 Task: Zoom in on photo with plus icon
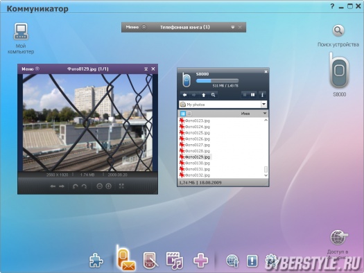109,186
